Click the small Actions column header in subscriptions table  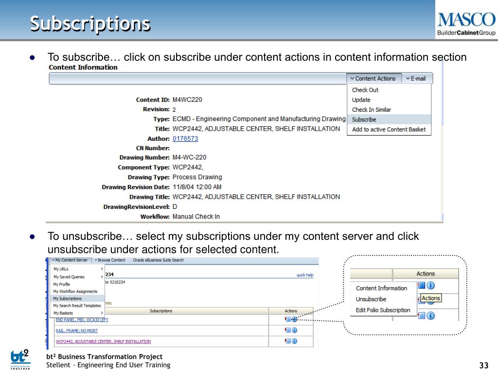[x=291, y=311]
